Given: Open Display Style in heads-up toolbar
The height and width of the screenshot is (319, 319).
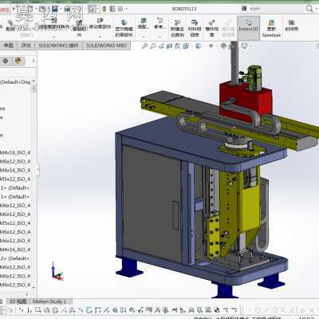Looking at the screenshot, I should [199, 46].
